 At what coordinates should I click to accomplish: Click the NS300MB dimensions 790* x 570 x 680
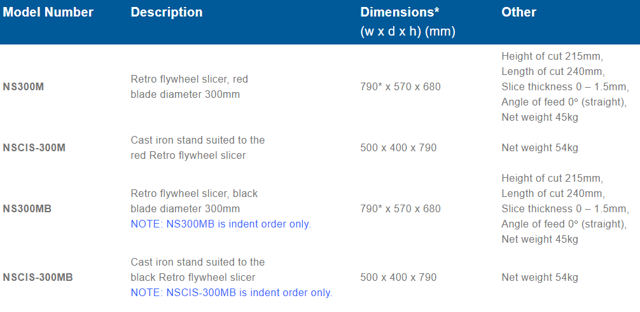[x=400, y=209]
